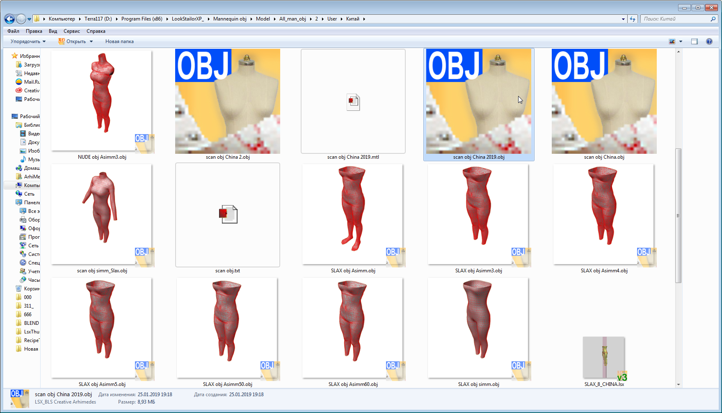
Task: Change view with the view mode icon
Action: pyautogui.click(x=672, y=41)
